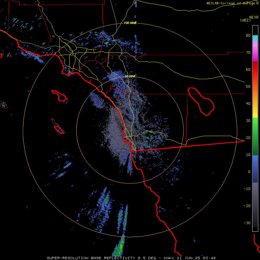This screenshot has width=260, height=260.
Task: Click the -20 value on the dBZ scale
Action: click(x=247, y=206)
